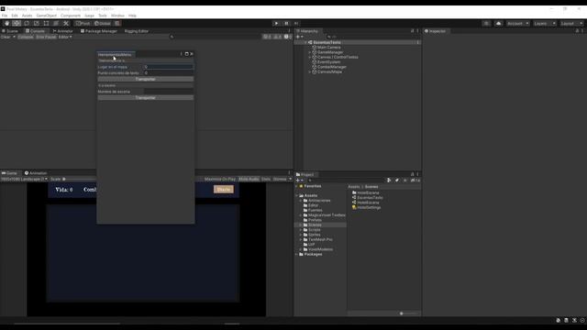Image resolution: width=587 pixels, height=330 pixels.
Task: Open the Assets menu
Action: (27, 16)
